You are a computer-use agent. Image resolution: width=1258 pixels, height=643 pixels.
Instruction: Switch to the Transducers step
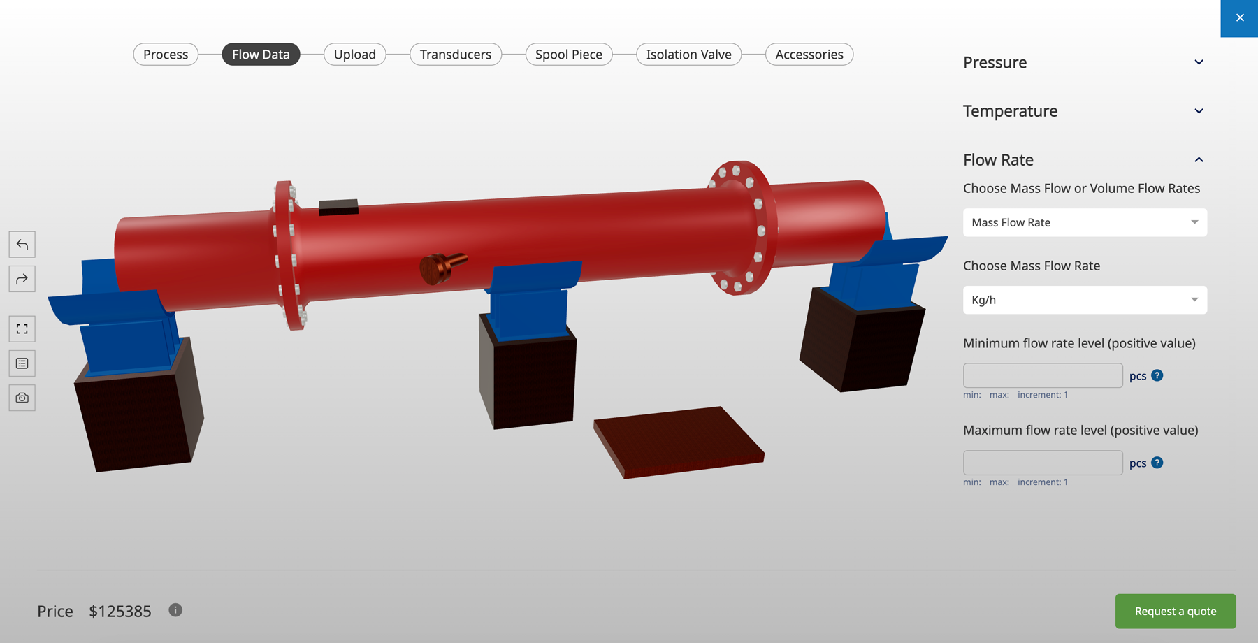(x=456, y=54)
